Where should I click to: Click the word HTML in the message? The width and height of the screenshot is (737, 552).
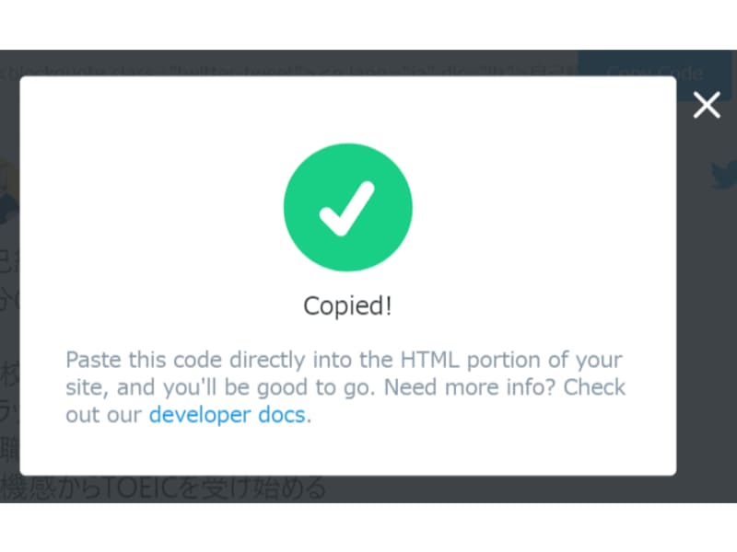tap(429, 360)
